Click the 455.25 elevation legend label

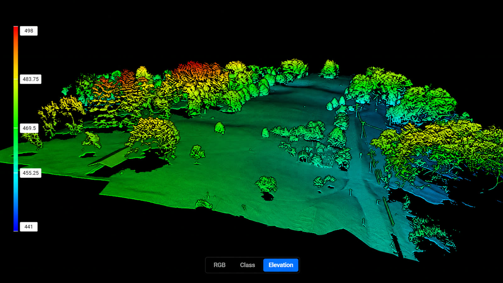(30, 173)
